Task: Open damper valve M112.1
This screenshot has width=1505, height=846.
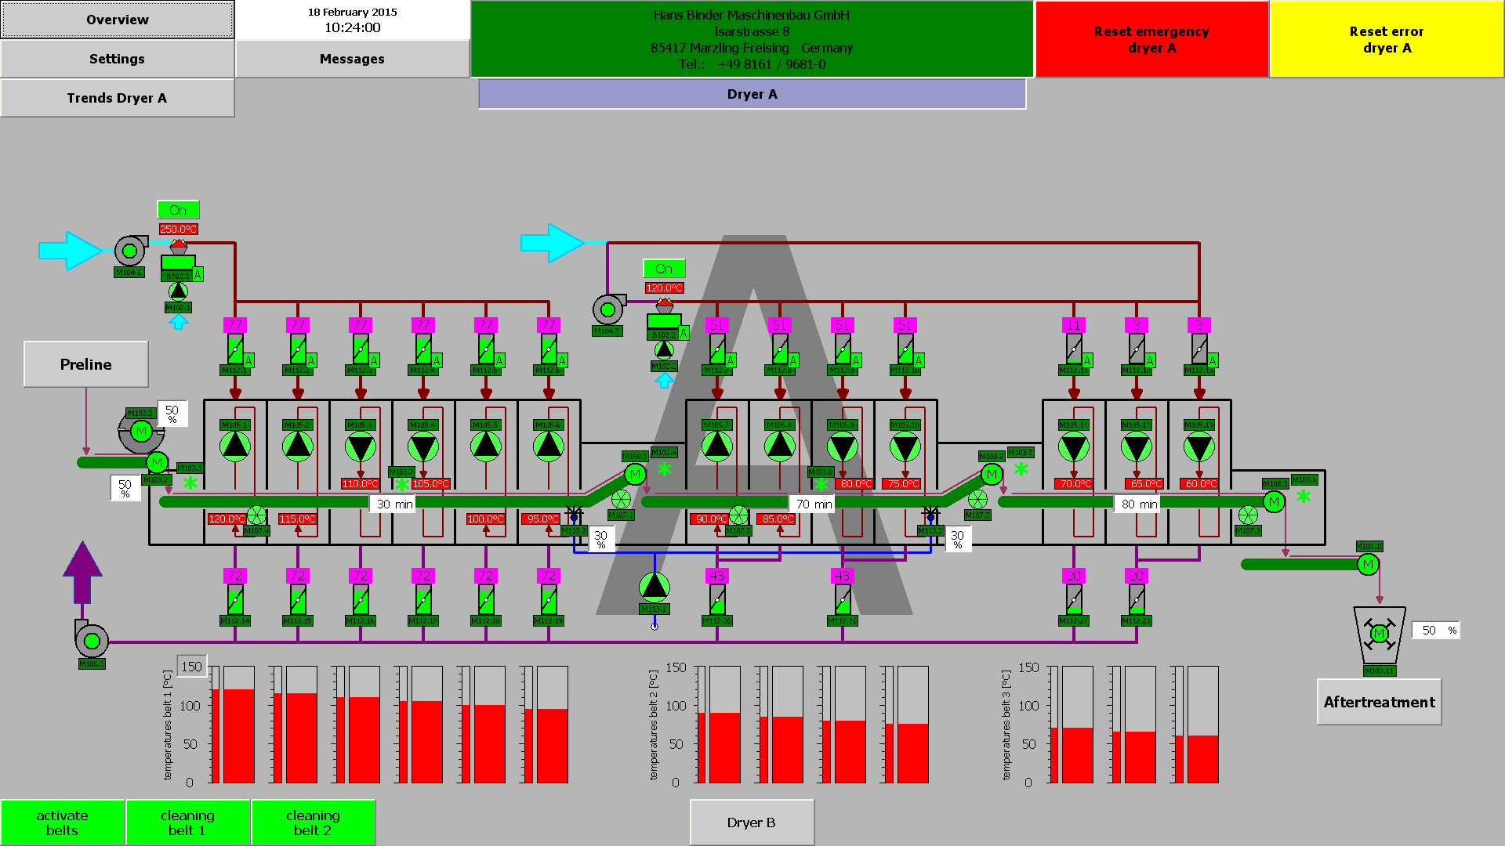Action: pos(235,349)
